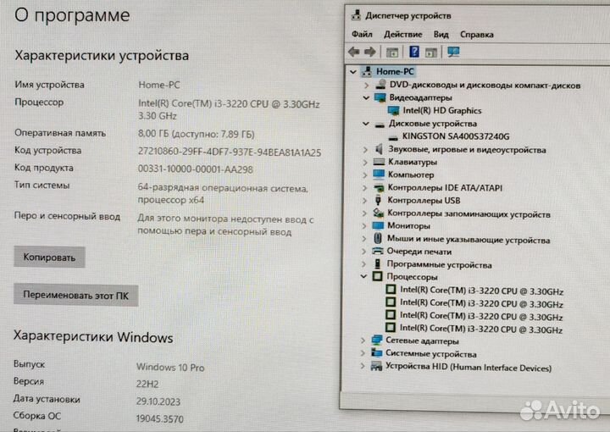The image size is (610, 432).
Task: Click the Forward arrow in Device Manager toolbar
Action: coord(369,52)
